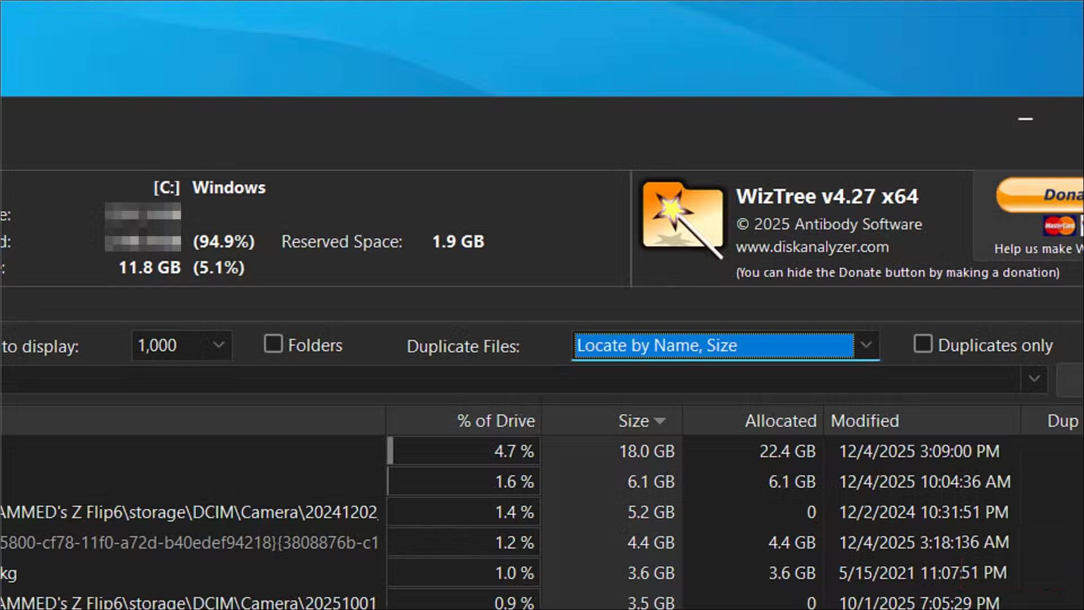This screenshot has height=610, width=1084.
Task: Open the 1,000 items to display dropdown
Action: (219, 346)
